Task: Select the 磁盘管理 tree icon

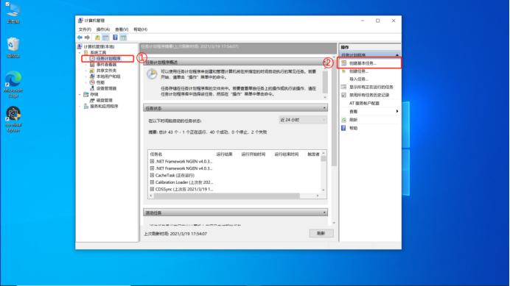Action: pos(92,100)
